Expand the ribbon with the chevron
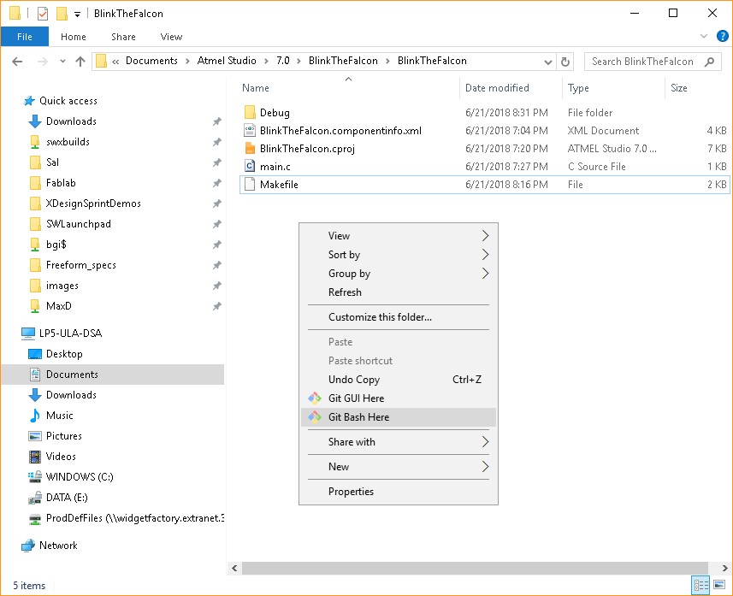The width and height of the screenshot is (733, 596). (x=703, y=36)
